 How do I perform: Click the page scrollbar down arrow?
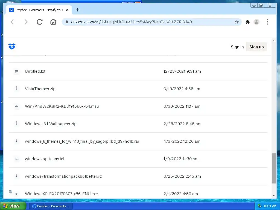274,196
